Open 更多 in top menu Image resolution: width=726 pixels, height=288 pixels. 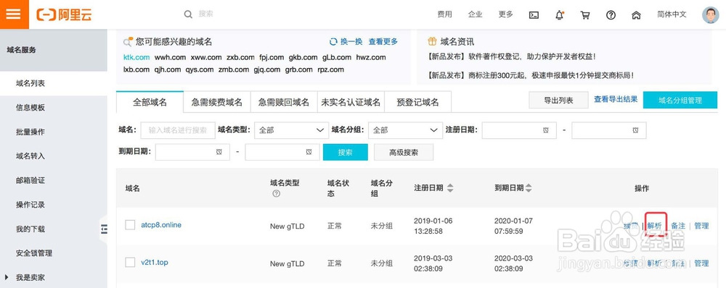click(x=505, y=14)
